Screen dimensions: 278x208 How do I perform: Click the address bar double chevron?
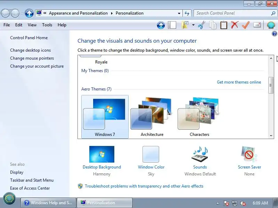click(x=45, y=13)
